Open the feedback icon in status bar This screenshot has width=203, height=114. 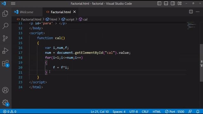[x=190, y=111]
